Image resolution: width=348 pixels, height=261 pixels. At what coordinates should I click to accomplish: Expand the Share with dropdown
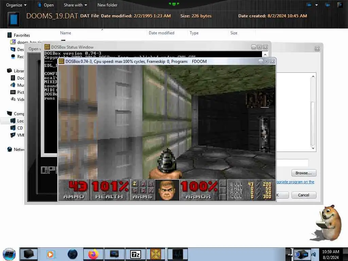tap(75, 5)
